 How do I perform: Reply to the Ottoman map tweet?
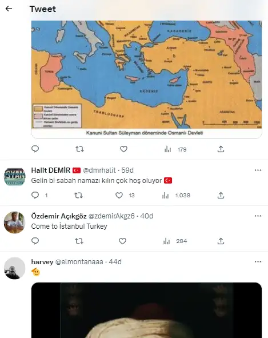coord(35,149)
